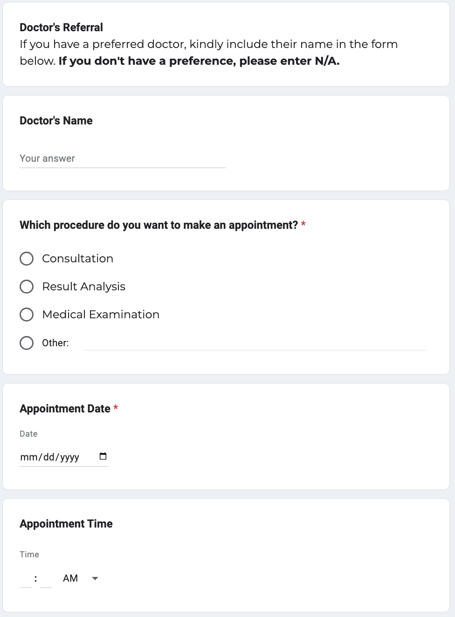Image resolution: width=455 pixels, height=617 pixels.
Task: Click the appointment minutes field
Action: click(x=46, y=579)
